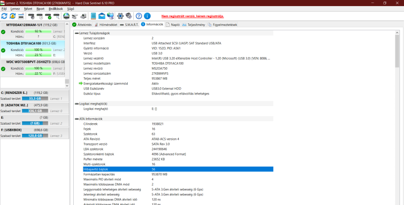The width and height of the screenshot is (404, 205).
Task: Open the Nézet menu
Action: click(28, 9)
